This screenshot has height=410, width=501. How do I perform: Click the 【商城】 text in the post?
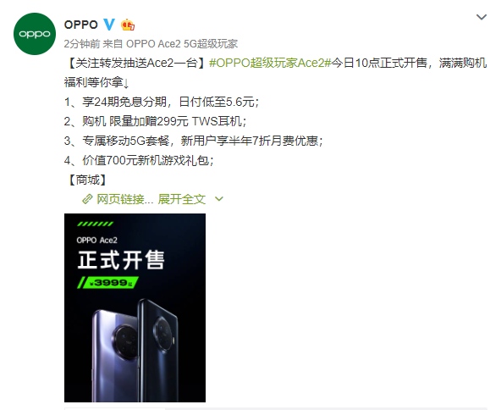click(x=86, y=180)
